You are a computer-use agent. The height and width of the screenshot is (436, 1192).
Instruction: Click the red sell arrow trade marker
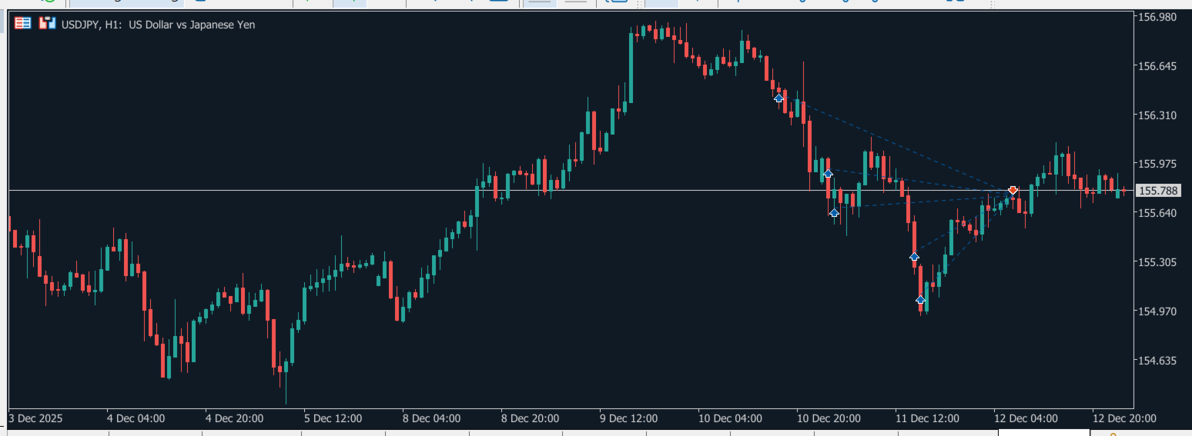coord(1013,190)
